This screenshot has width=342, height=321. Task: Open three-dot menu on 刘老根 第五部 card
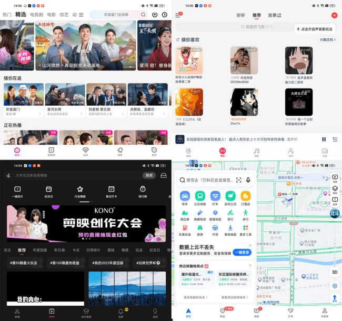(123, 114)
